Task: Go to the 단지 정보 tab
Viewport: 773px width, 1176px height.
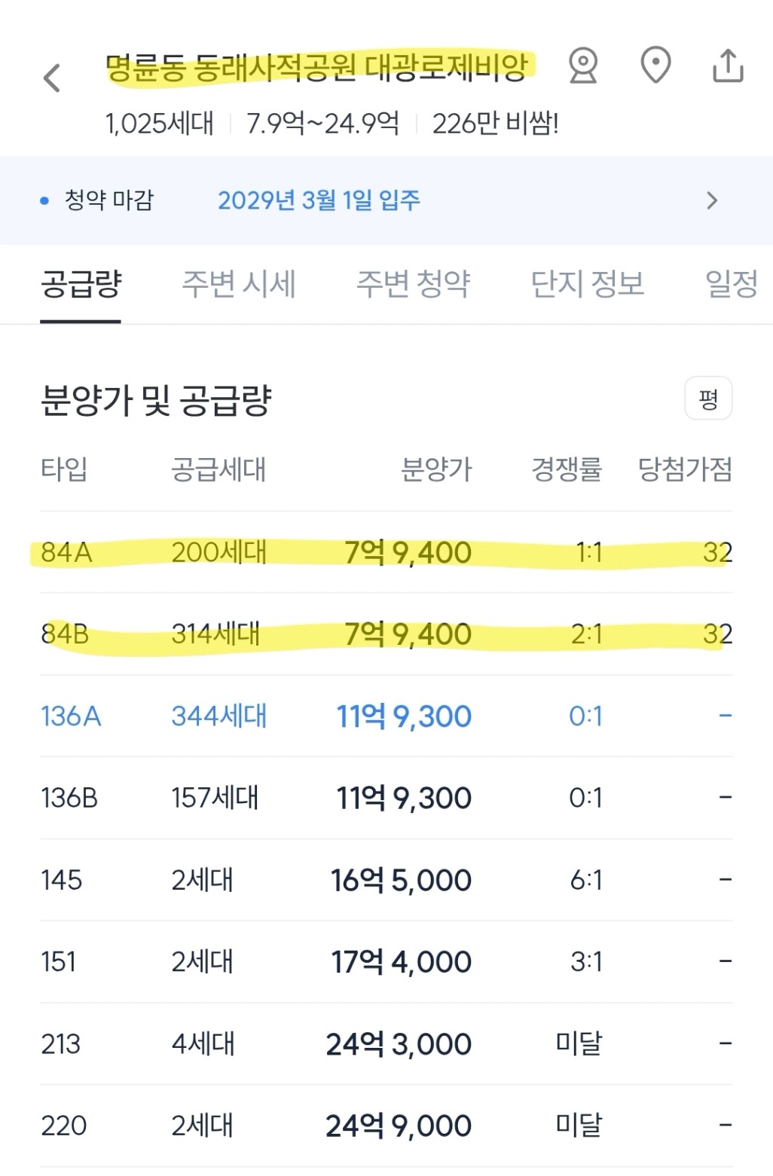Action: (x=588, y=285)
